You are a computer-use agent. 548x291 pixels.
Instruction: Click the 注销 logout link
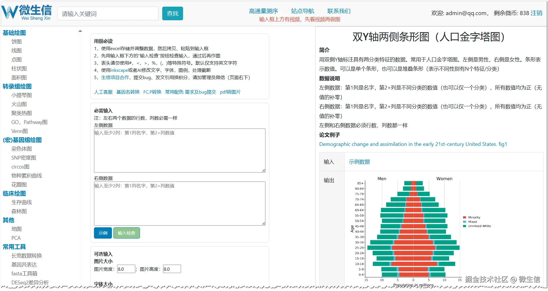pyautogui.click(x=536, y=13)
